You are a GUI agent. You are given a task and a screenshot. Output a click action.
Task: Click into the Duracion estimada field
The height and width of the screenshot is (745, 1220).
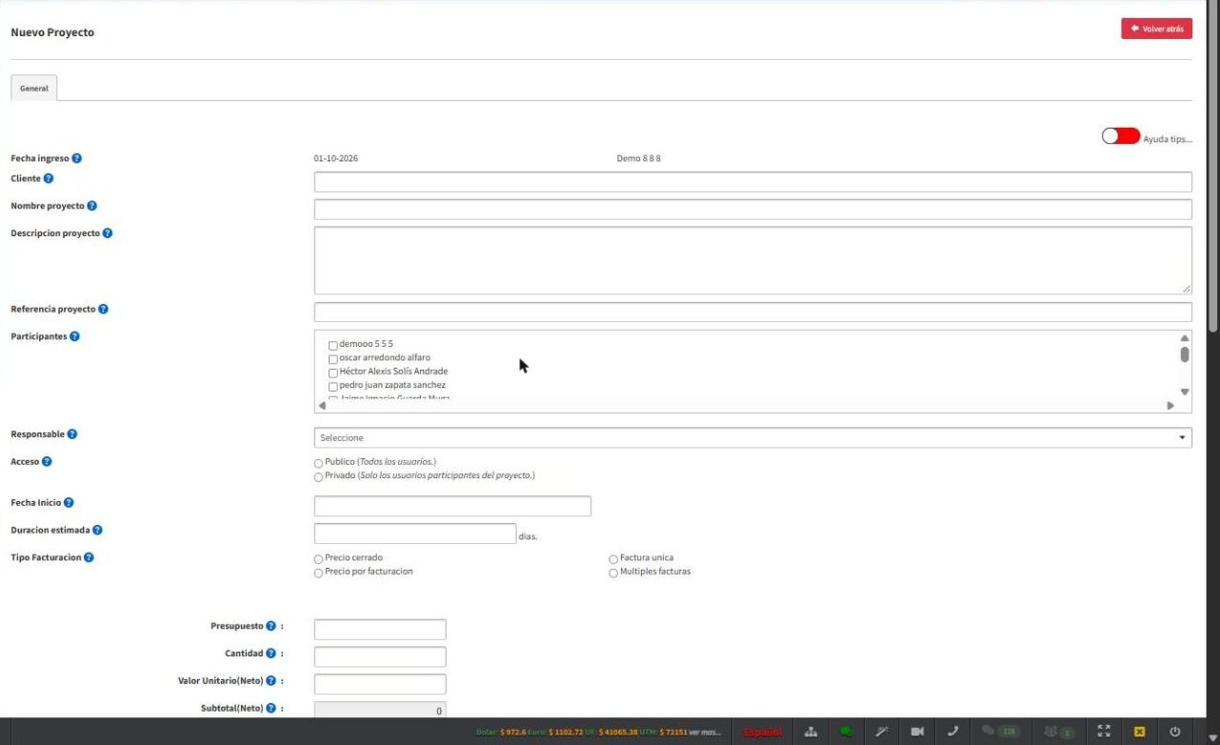[415, 534]
